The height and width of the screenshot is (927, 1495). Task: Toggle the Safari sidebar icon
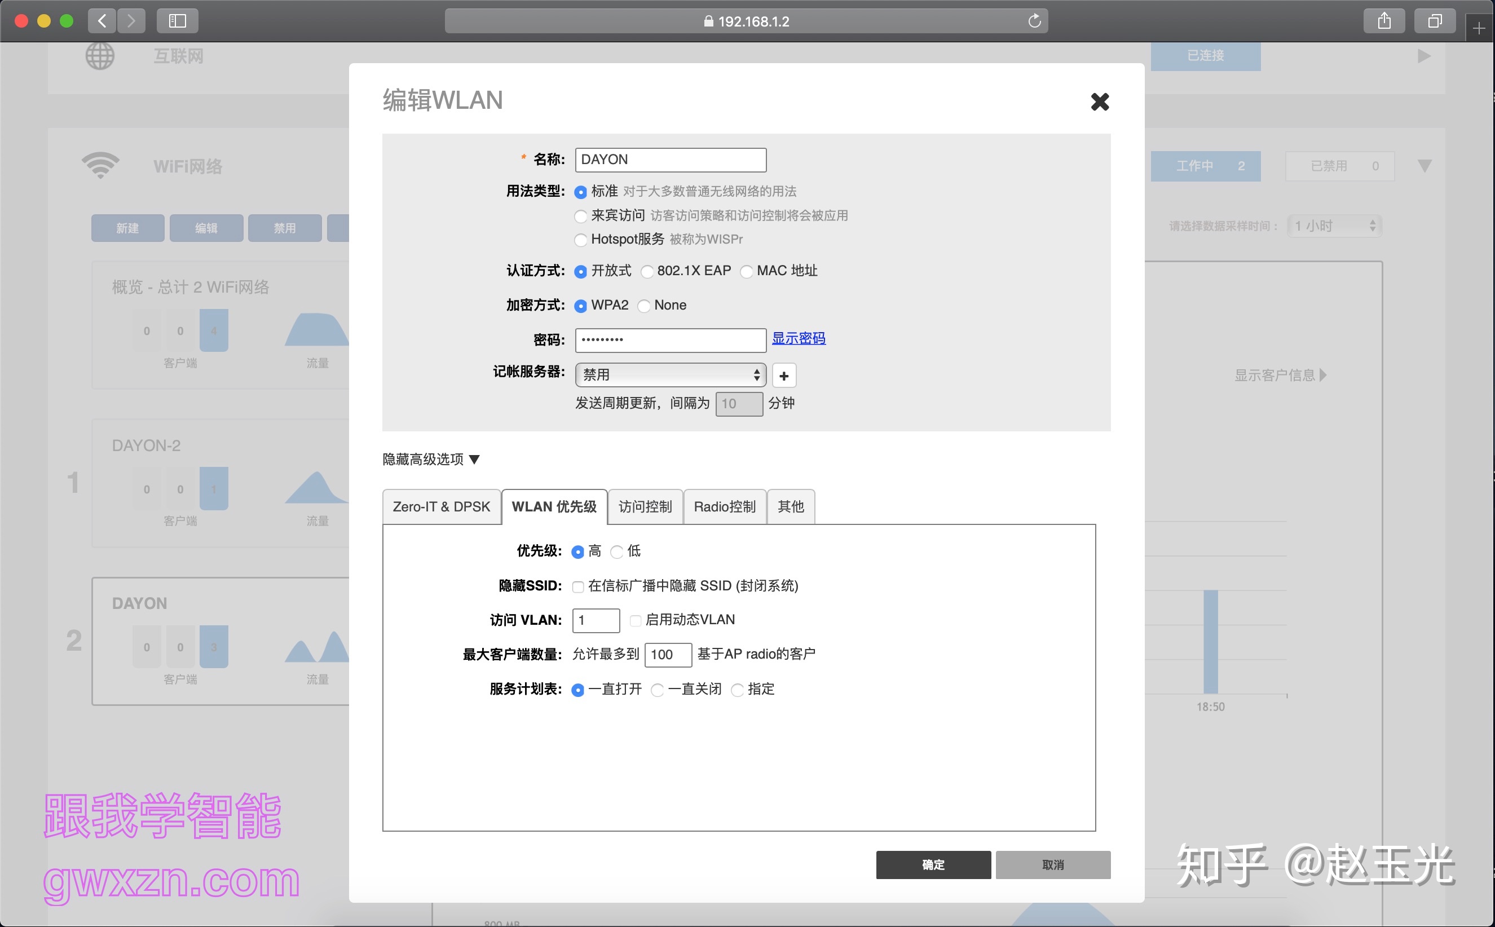(x=177, y=21)
